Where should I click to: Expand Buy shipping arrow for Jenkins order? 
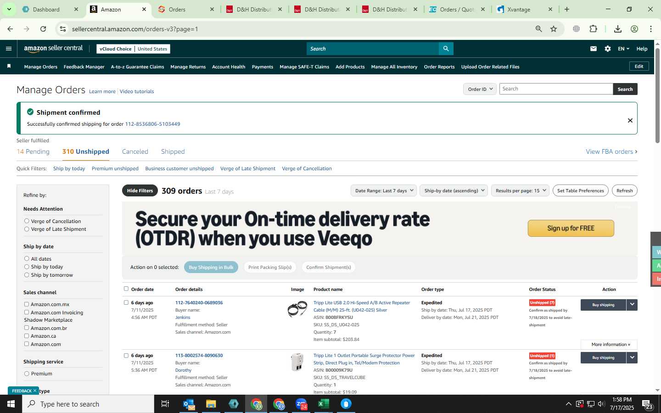[x=632, y=305]
